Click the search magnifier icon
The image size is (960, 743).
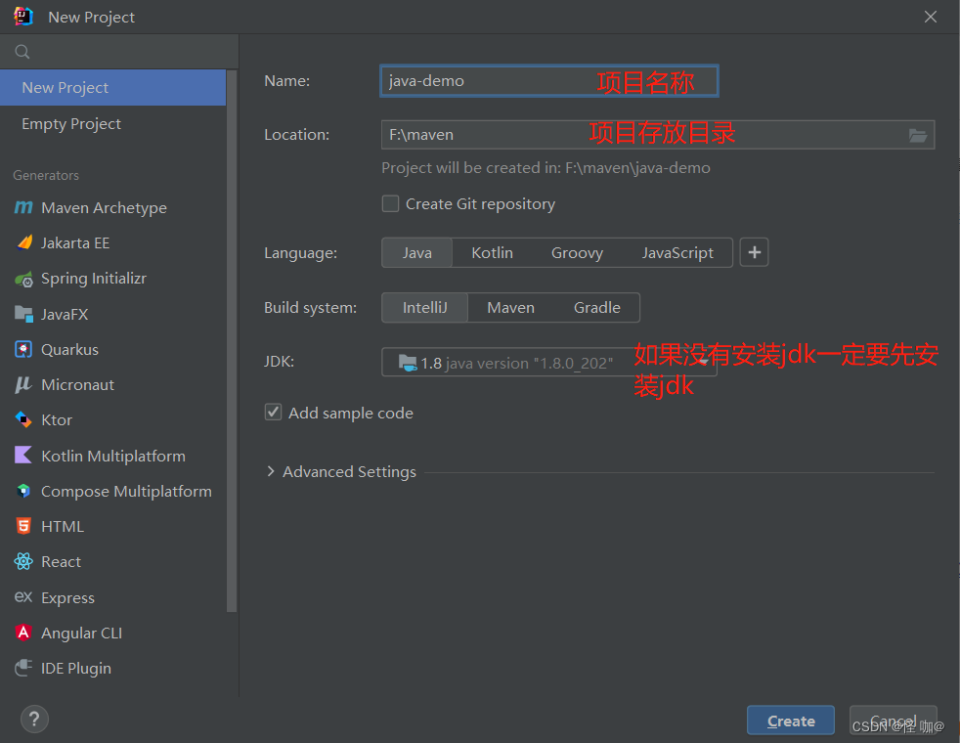pyautogui.click(x=22, y=52)
